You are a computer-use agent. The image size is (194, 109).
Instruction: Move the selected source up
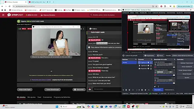149,90
